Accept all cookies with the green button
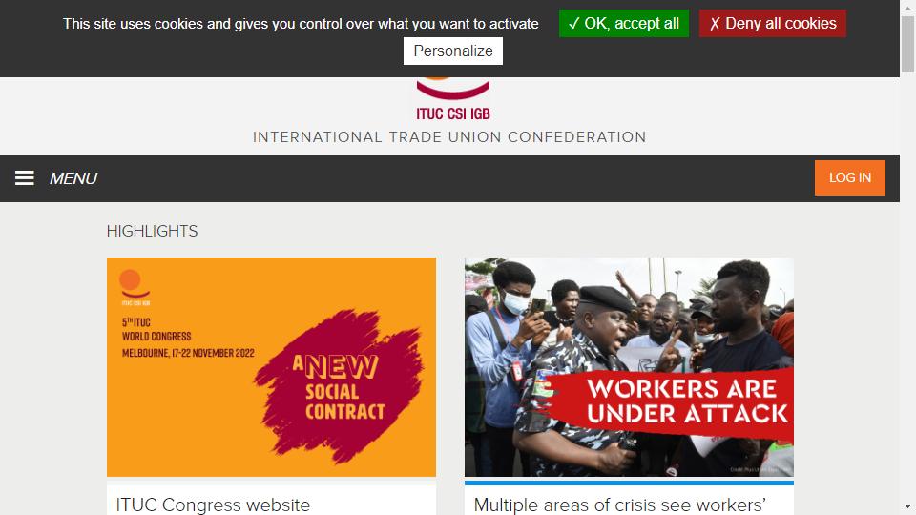Screen dimensions: 916x515 (x=624, y=23)
